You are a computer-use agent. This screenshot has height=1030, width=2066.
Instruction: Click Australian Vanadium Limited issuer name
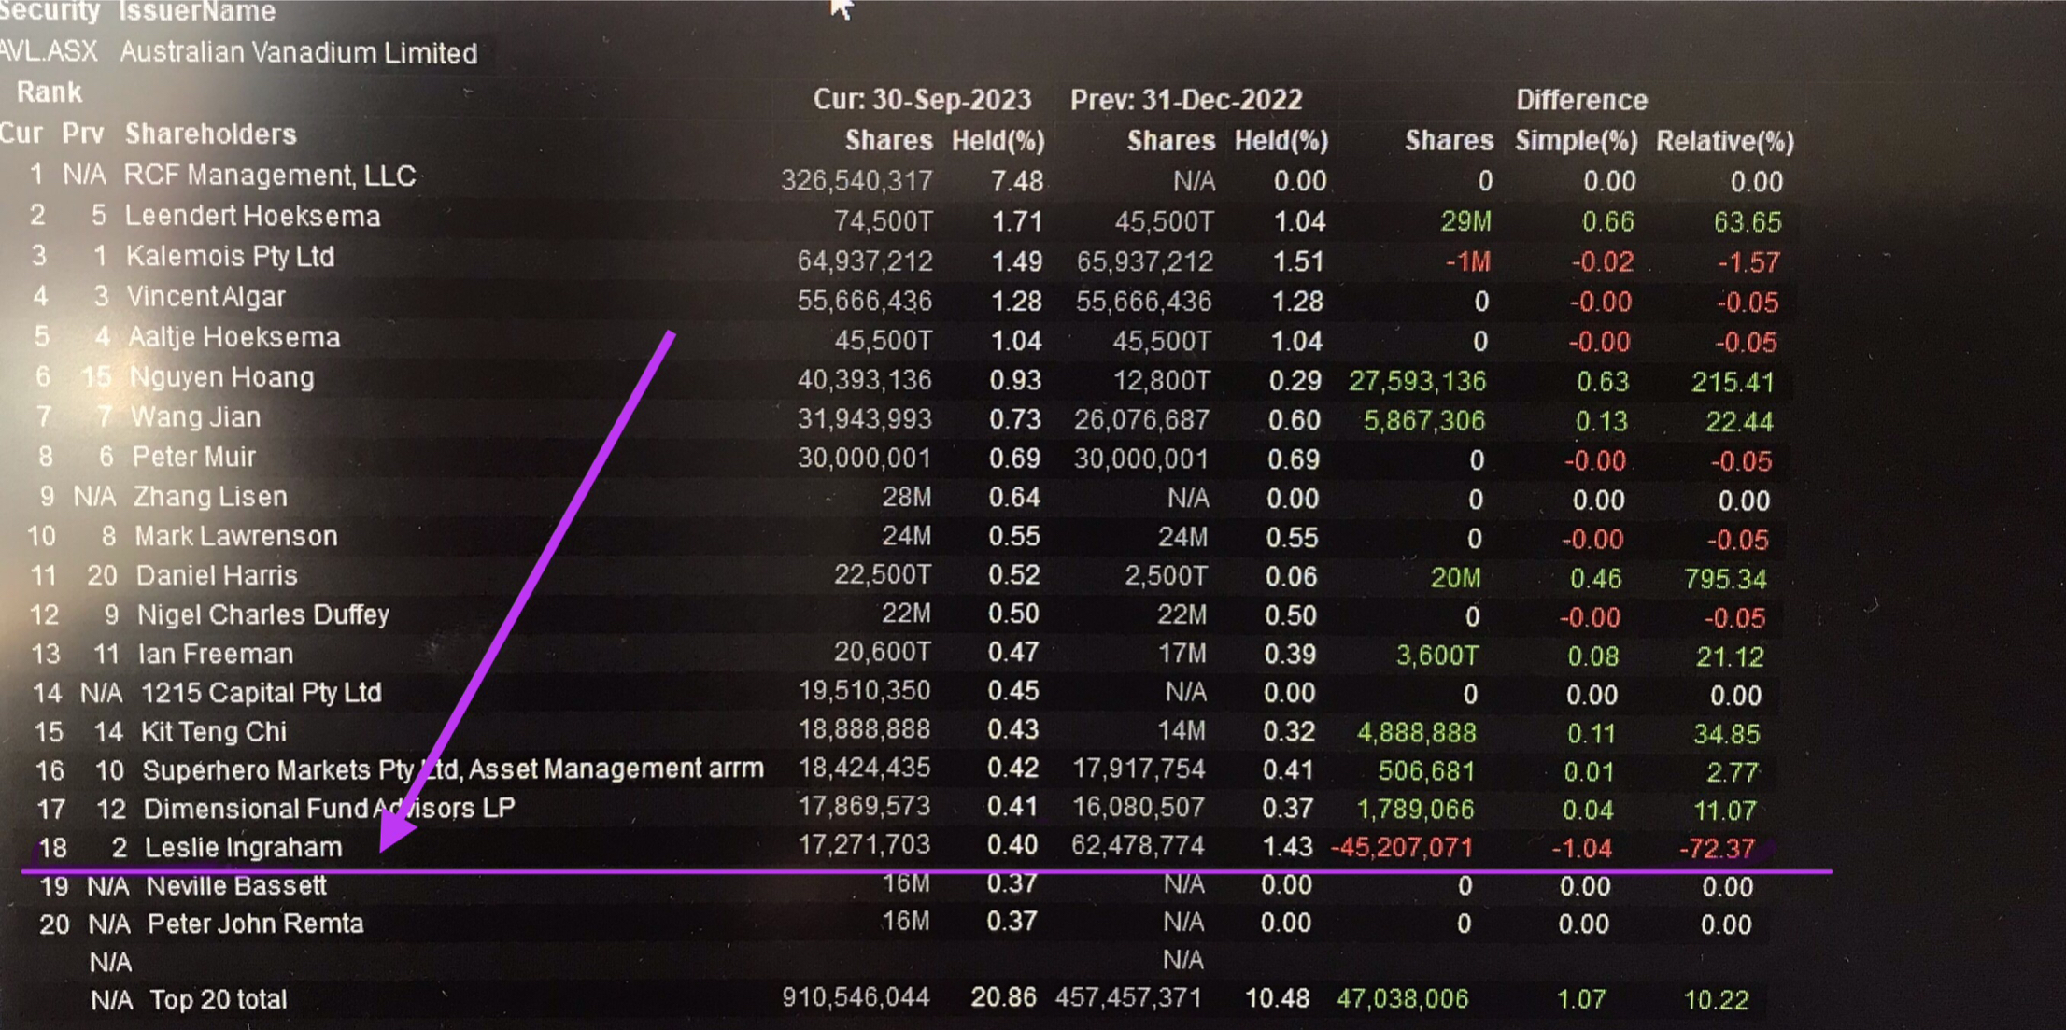pos(299,53)
